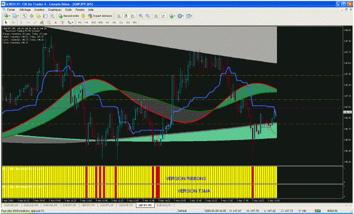
Task: Select the GBPJPY,M5 chart tab
Action: [145, 205]
